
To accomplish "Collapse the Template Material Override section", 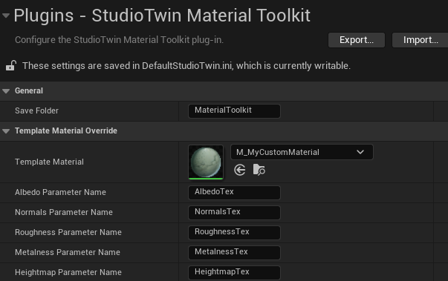I will pos(6,130).
